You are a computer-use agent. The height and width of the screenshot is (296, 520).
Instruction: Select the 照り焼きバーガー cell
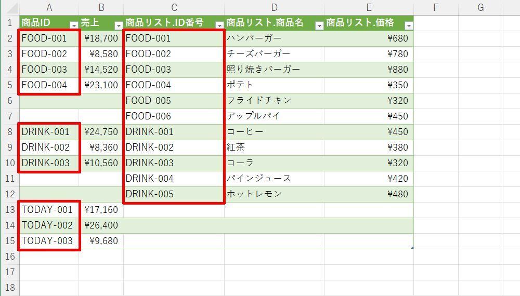pyautogui.click(x=274, y=70)
